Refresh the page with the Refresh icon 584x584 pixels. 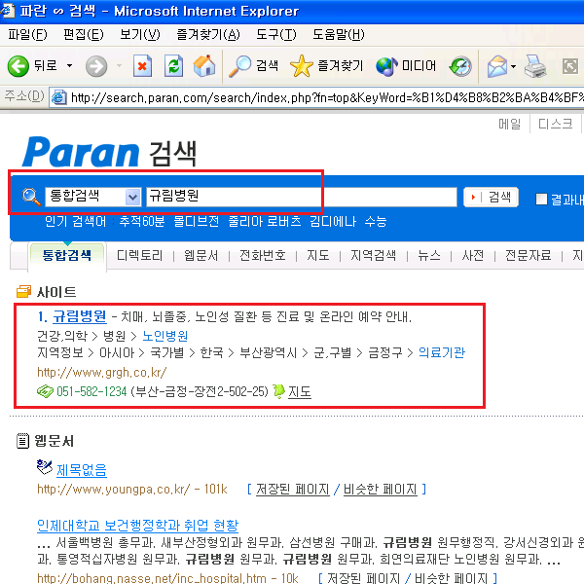point(173,66)
